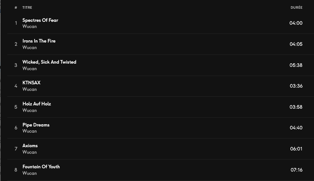The height and width of the screenshot is (181, 314).
Task: Click the # column header
Action: (16, 8)
